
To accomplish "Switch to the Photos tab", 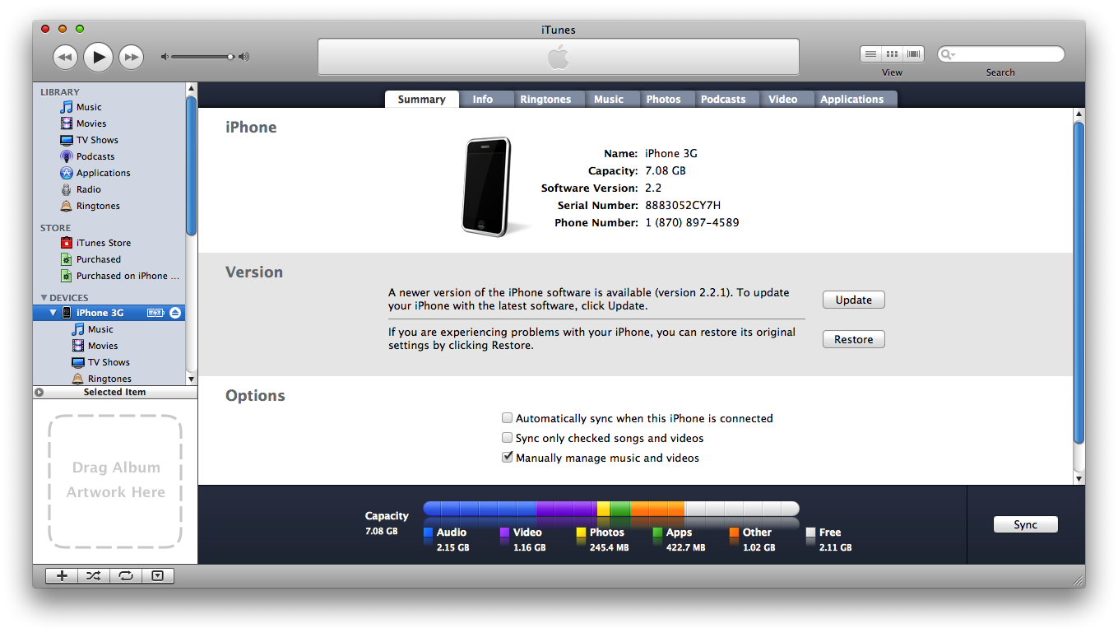I will (663, 99).
